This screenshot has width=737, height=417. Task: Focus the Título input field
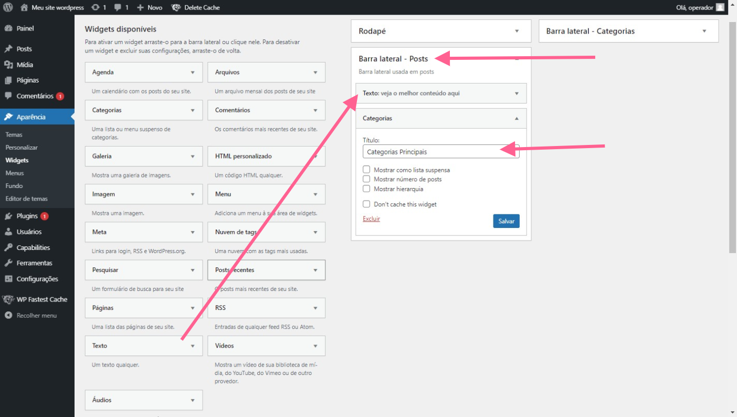pyautogui.click(x=441, y=152)
